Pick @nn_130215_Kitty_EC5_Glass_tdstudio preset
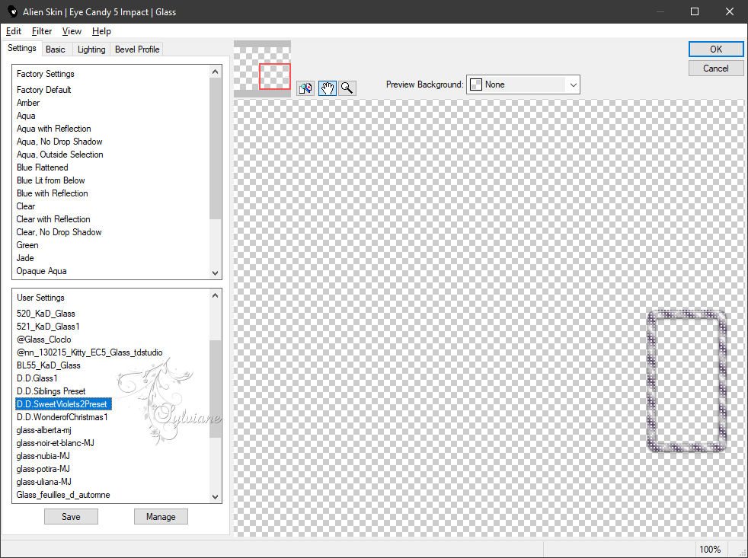The width and height of the screenshot is (748, 558). 90,352
